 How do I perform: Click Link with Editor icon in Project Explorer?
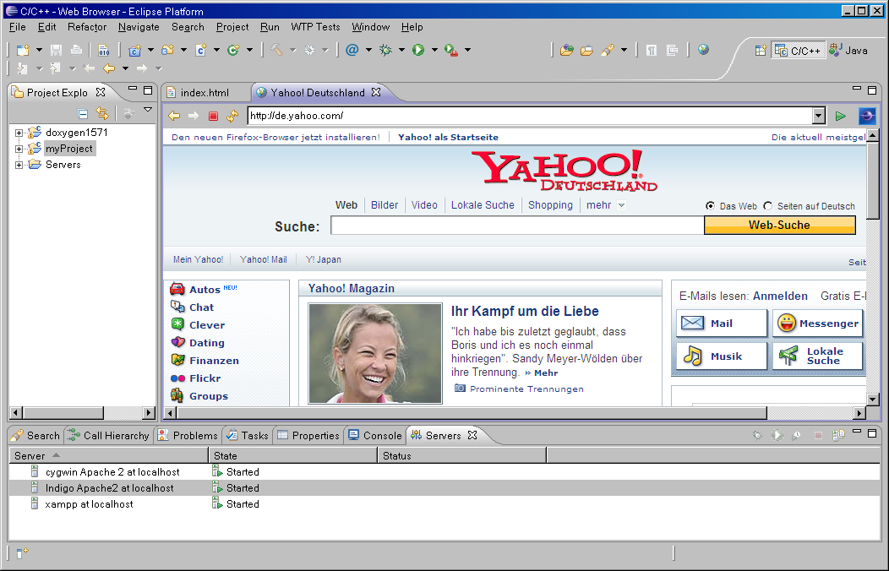point(102,113)
